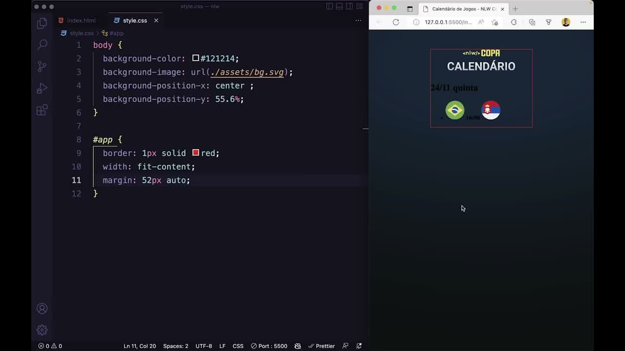Viewport: 625px width, 351px height.
Task: View site information icon in address bar
Action: tap(416, 22)
